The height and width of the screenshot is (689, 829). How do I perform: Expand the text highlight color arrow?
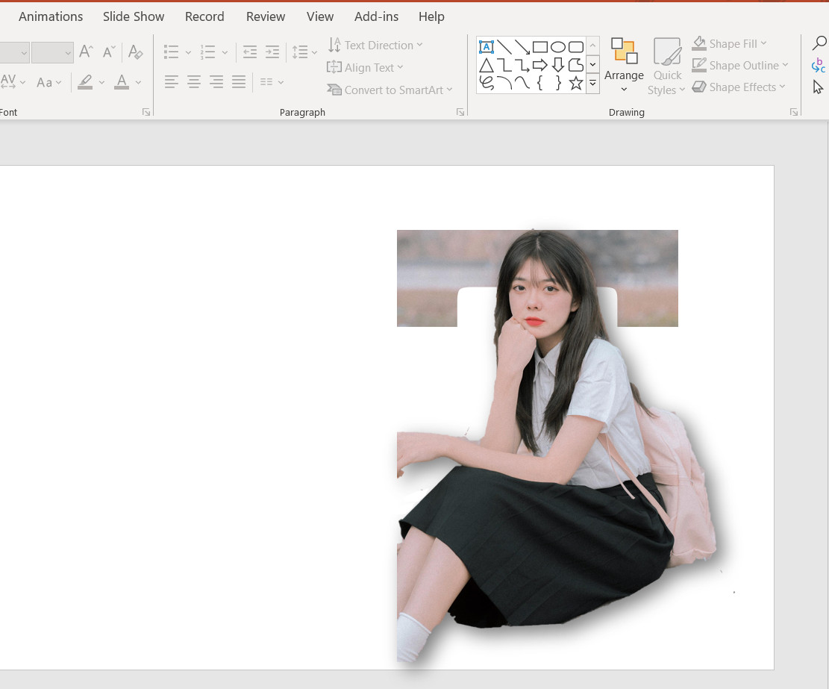[101, 83]
